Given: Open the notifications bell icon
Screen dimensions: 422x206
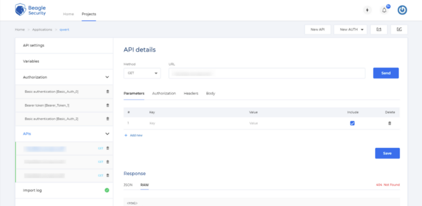Looking at the screenshot, I should click(x=384, y=10).
